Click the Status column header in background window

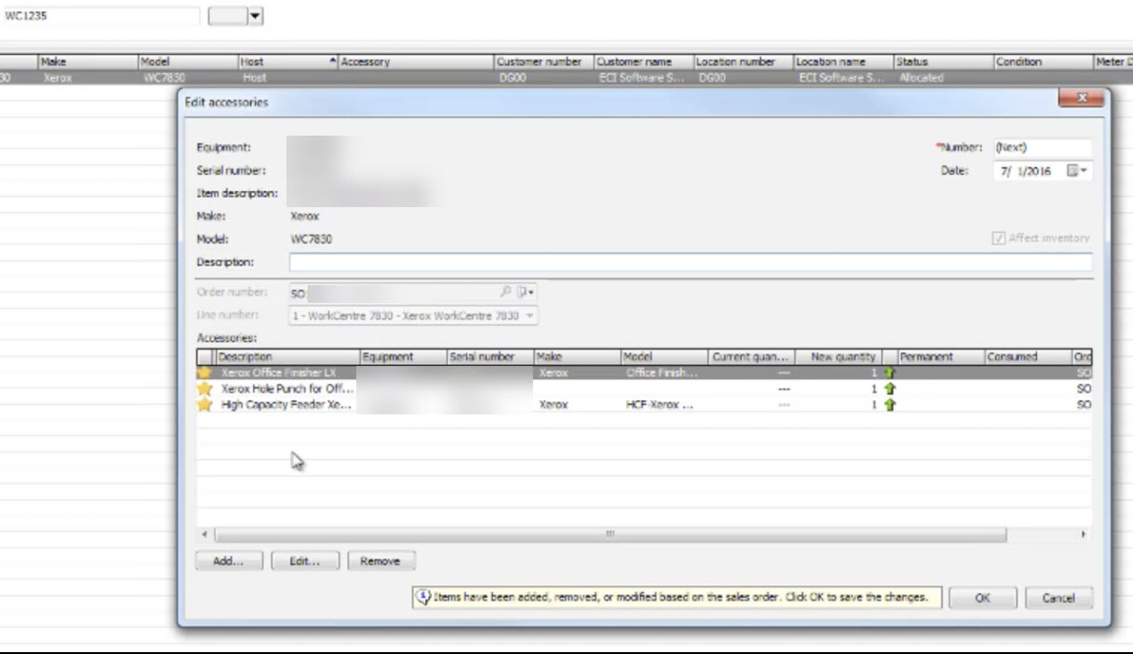[x=942, y=62]
